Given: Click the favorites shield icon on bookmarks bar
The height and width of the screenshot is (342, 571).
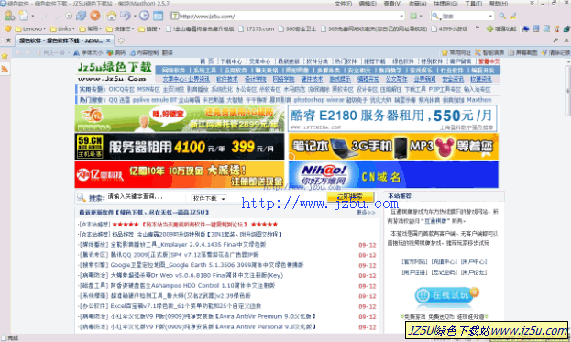Looking at the screenshot, I should pos(7,28).
